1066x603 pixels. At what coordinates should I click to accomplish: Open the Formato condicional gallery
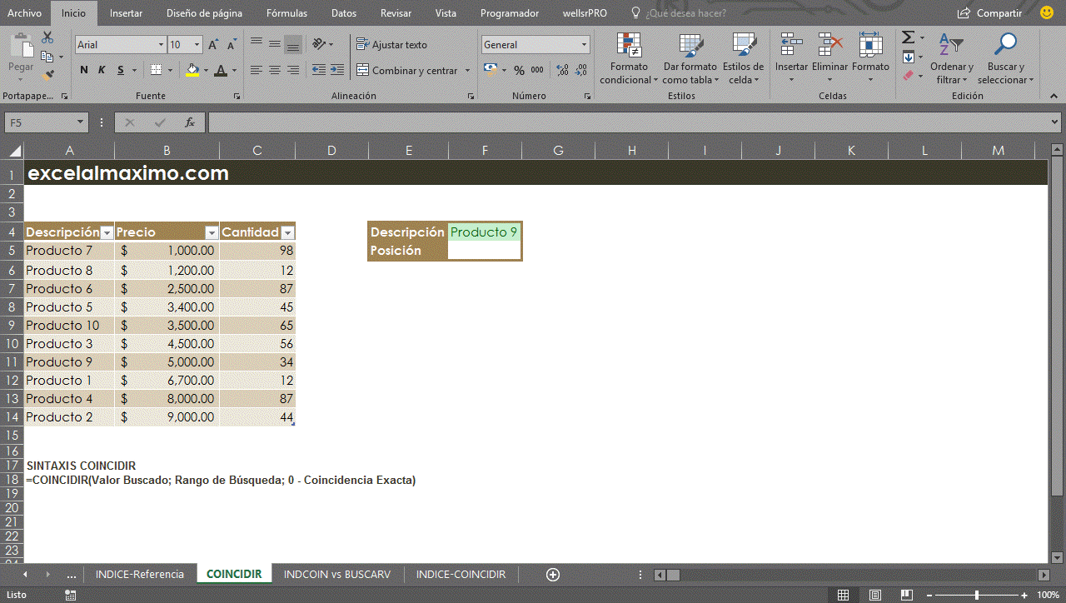coord(628,58)
